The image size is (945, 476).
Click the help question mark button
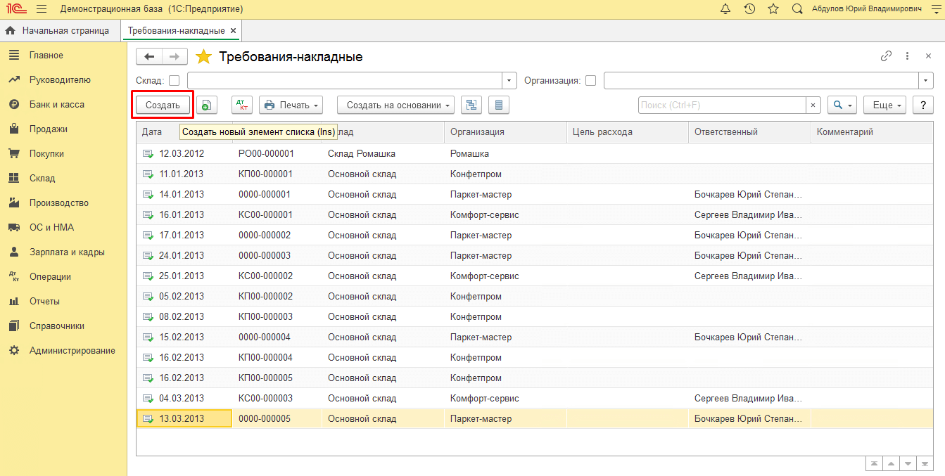[x=922, y=105]
